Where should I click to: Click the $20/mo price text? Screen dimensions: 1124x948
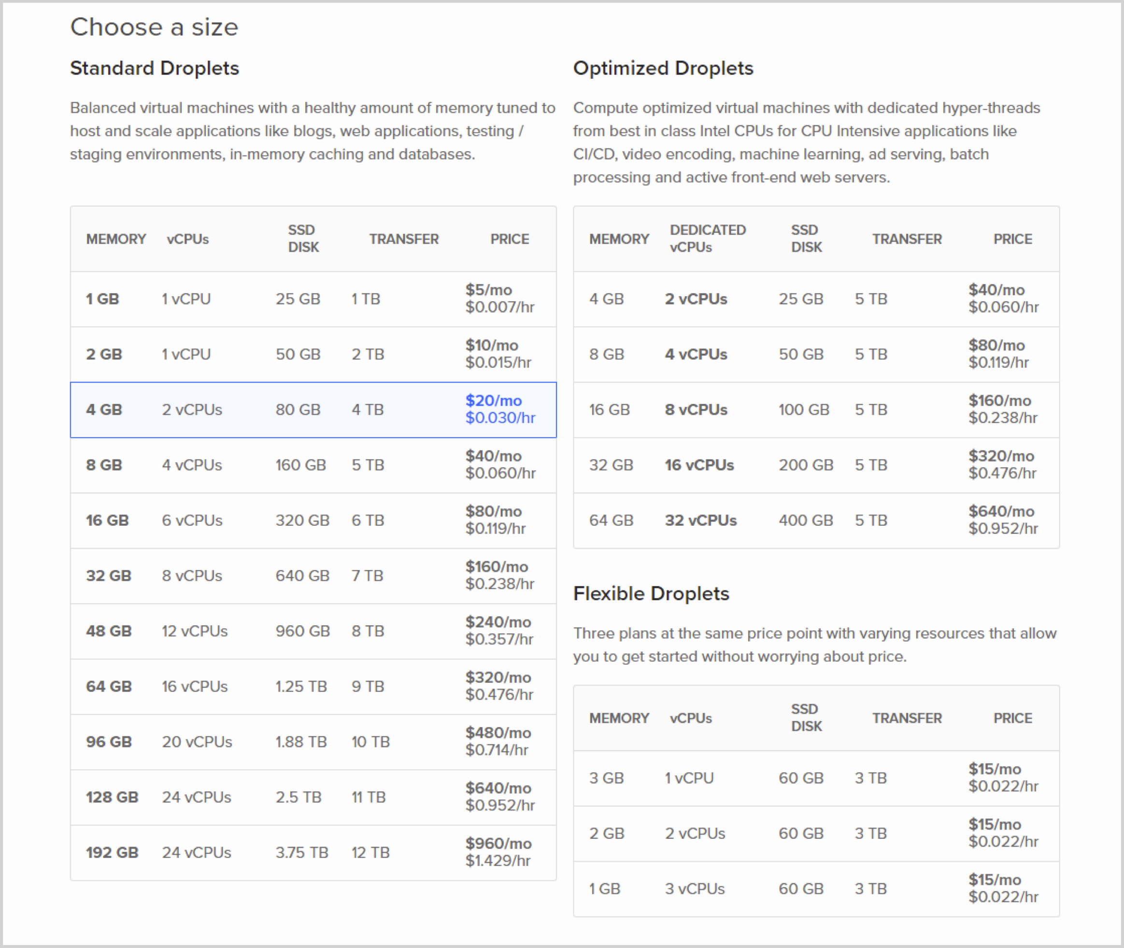coord(493,401)
